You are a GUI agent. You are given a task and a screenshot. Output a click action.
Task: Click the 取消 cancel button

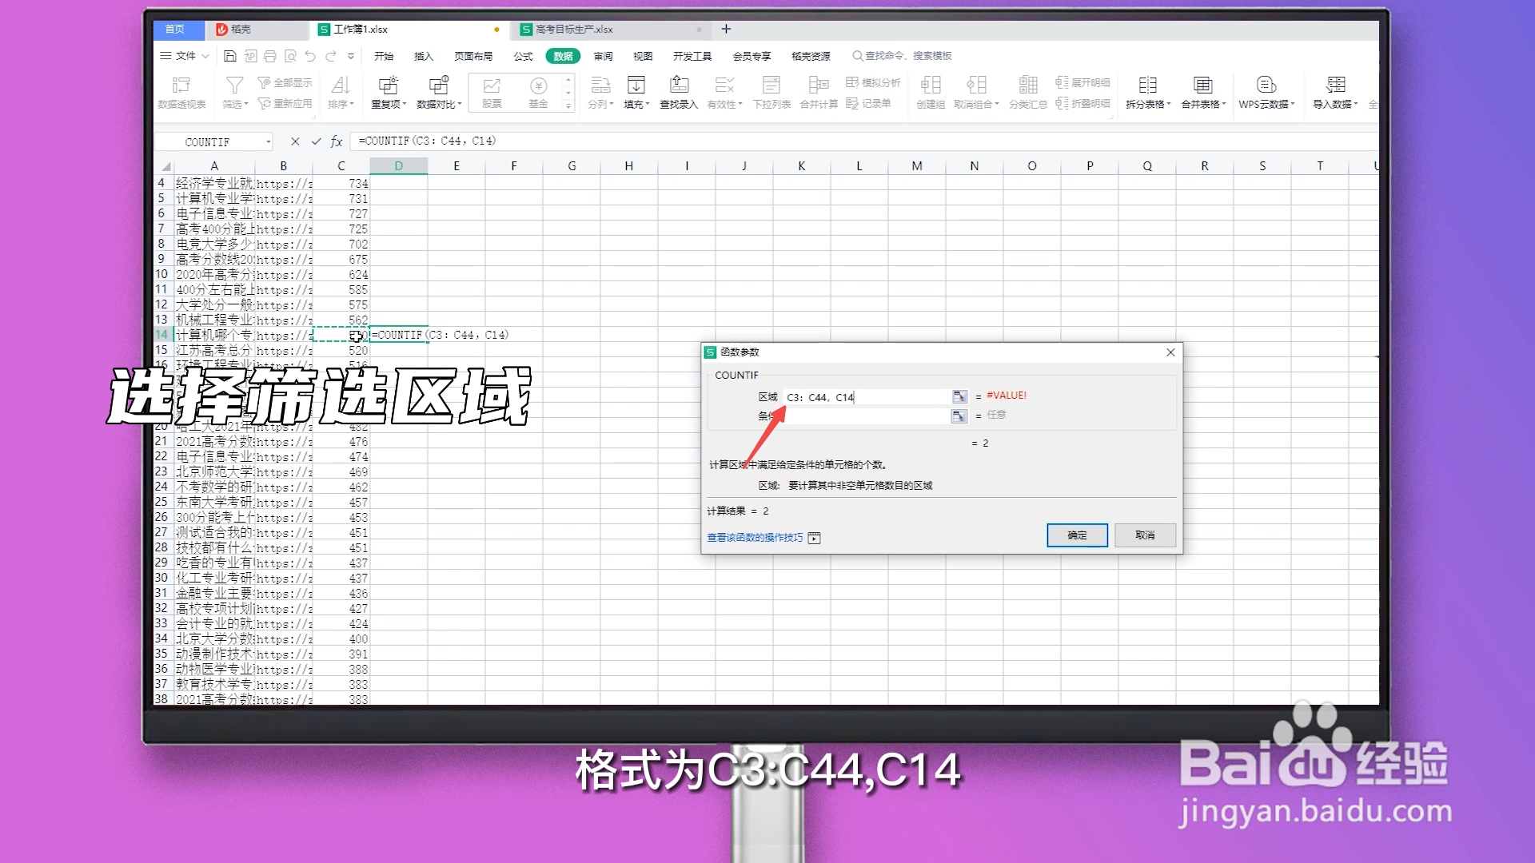click(1145, 535)
